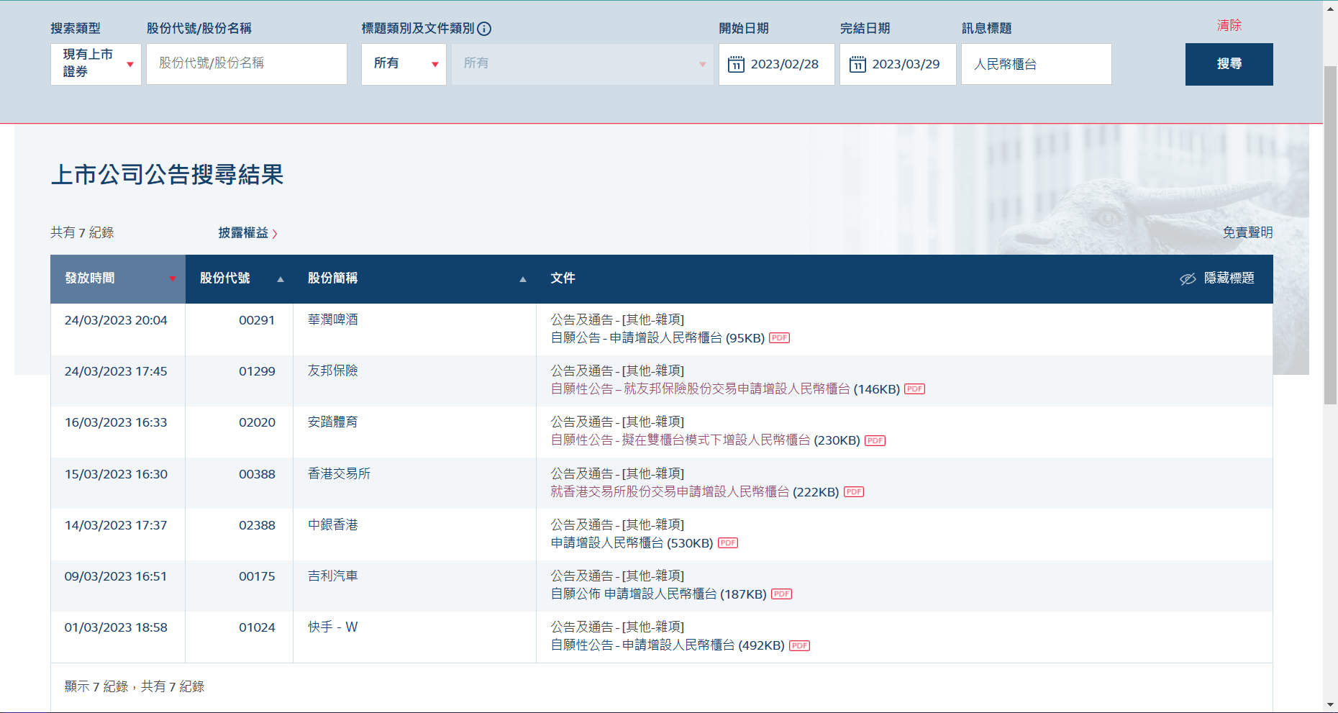
Task: Click PDF icon for 中銀香港 announcement
Action: pyautogui.click(x=728, y=543)
